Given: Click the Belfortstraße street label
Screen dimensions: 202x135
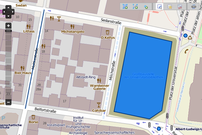Looking at the screenshot, I should pos(45,110).
